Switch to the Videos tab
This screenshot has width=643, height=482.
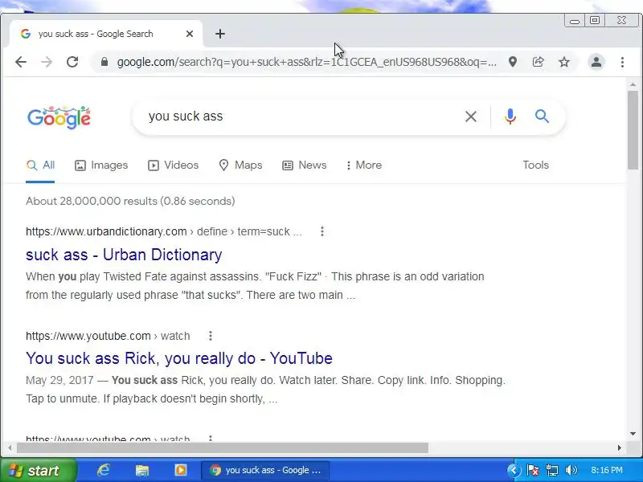(173, 165)
